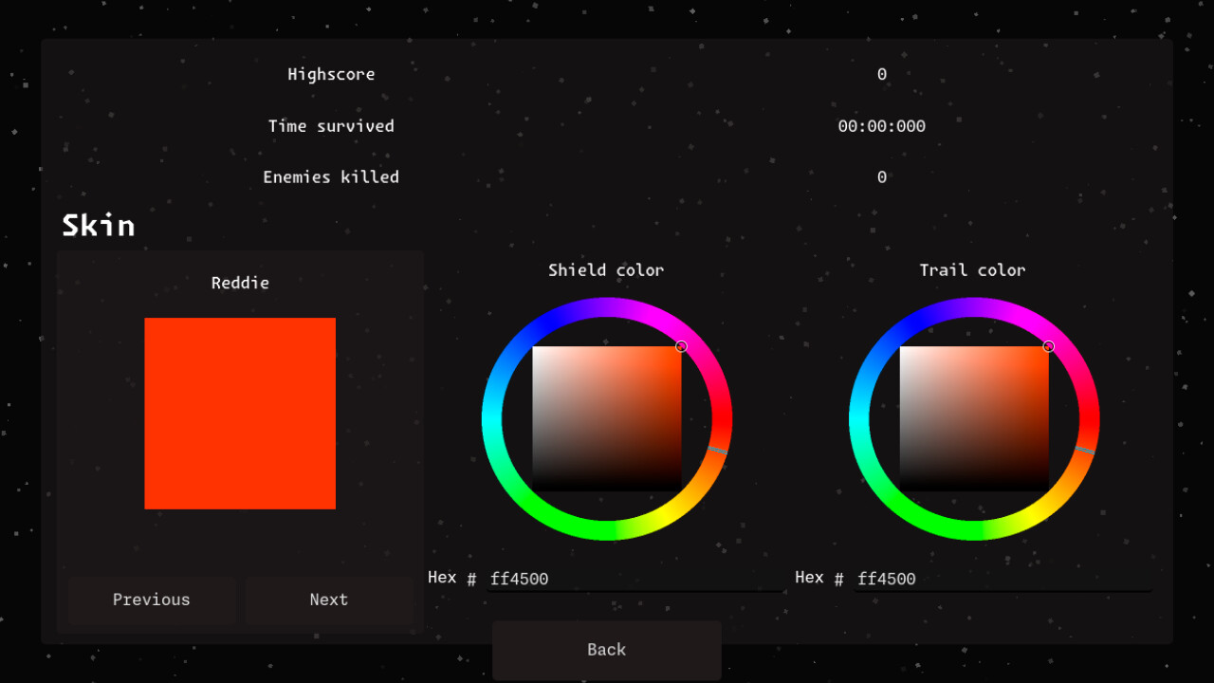The image size is (1214, 683).
Task: Click Previous to view the prior skin
Action: (151, 600)
